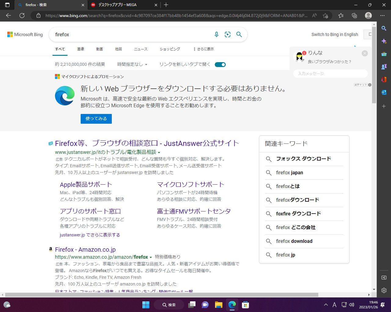Image resolution: width=391 pixels, height=312 pixels.
Task: Open Games in Edge sidebar
Action: pos(384,67)
